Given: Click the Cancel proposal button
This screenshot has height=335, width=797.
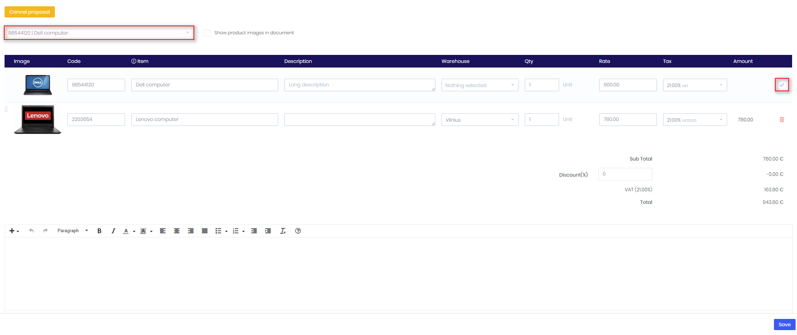Looking at the screenshot, I should coord(30,12).
